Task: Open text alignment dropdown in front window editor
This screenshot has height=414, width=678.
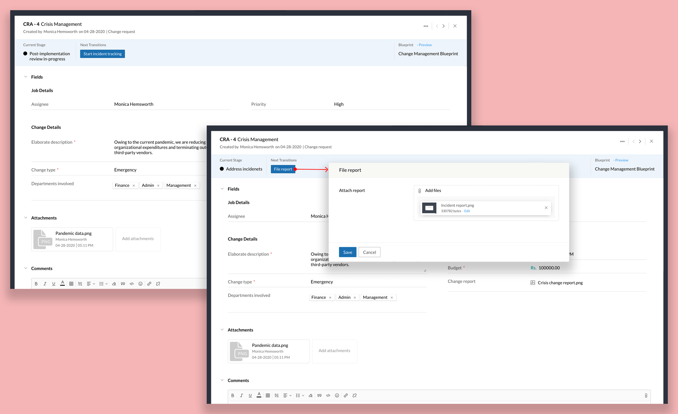Action: (x=287, y=395)
